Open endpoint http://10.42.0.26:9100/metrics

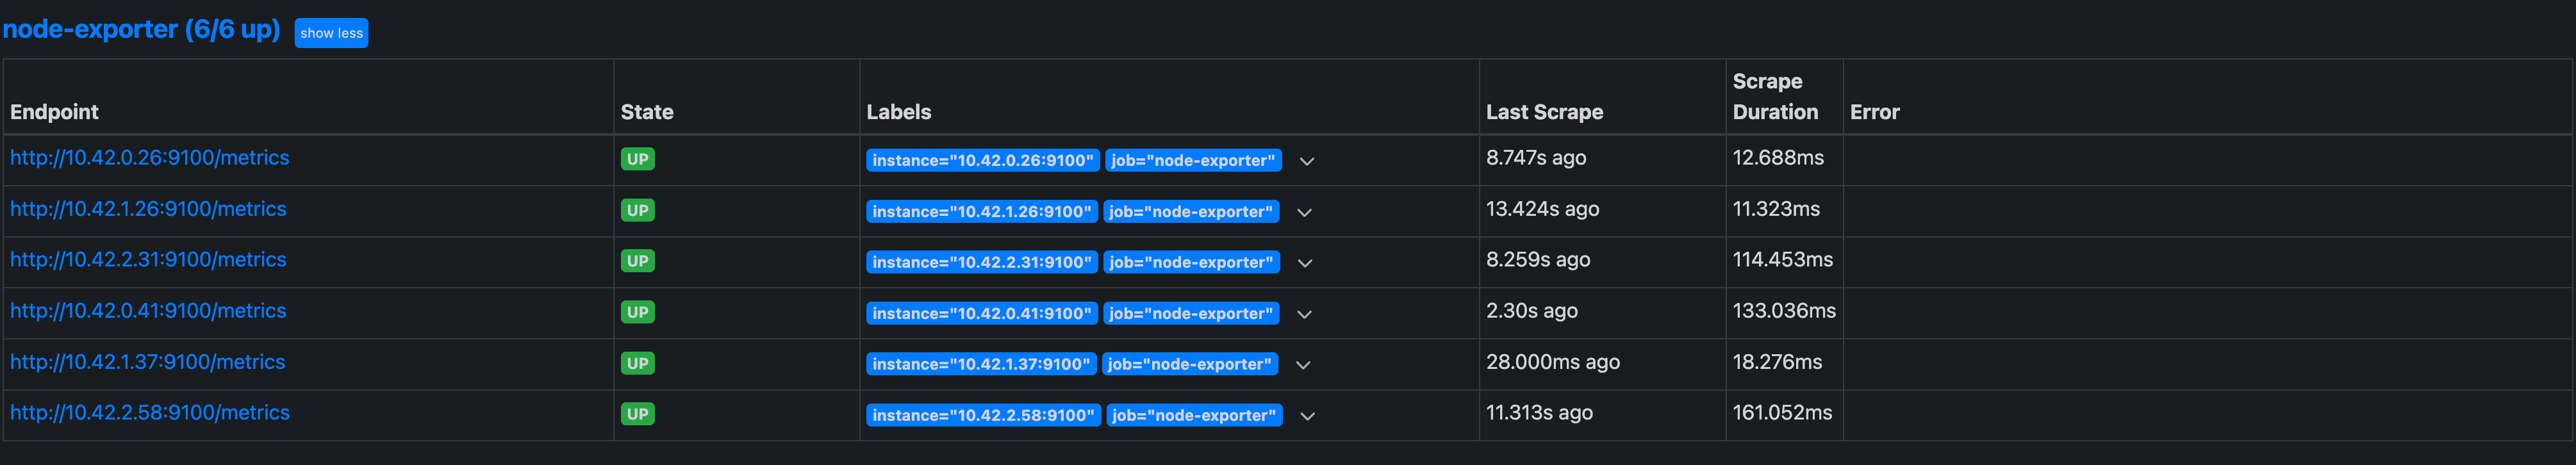[x=149, y=158]
